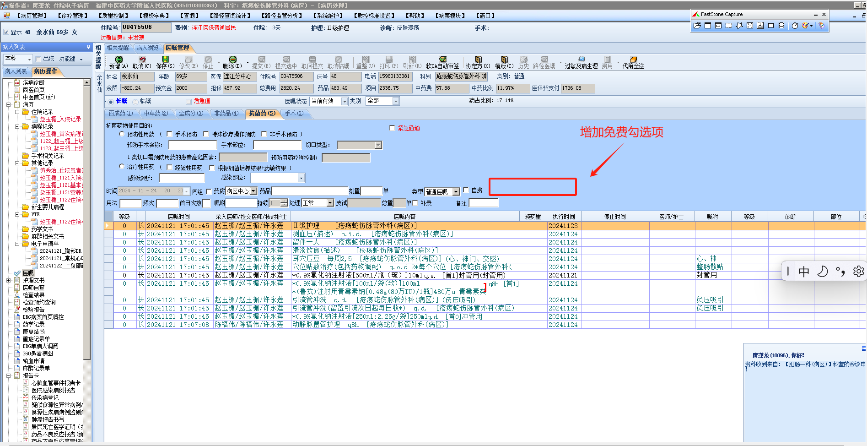The height and width of the screenshot is (446, 867).
Task: Switch to the 西成药(1) tab
Action: pos(120,113)
